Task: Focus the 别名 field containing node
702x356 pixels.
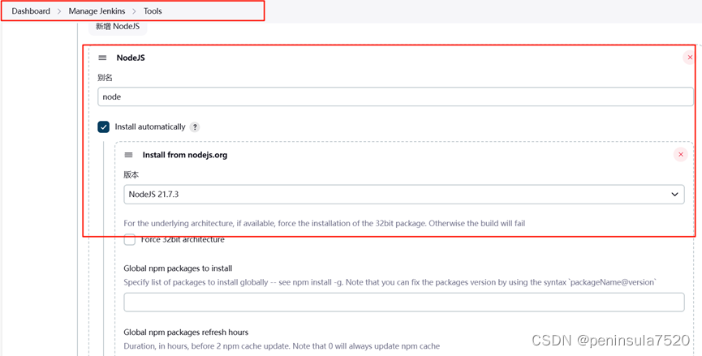Action: coord(395,97)
